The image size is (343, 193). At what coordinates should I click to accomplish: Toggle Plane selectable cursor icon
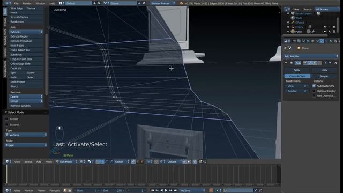(x=330, y=32)
